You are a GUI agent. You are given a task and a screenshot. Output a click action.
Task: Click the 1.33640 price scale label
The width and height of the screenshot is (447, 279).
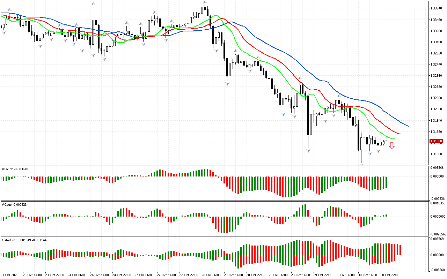437,8
